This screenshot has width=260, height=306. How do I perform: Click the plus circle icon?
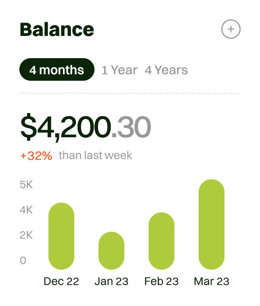point(231,29)
